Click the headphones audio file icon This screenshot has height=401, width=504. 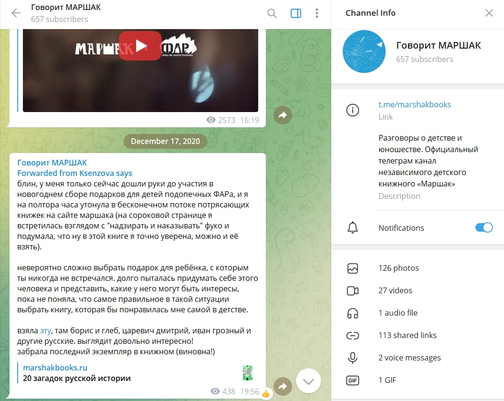click(353, 313)
